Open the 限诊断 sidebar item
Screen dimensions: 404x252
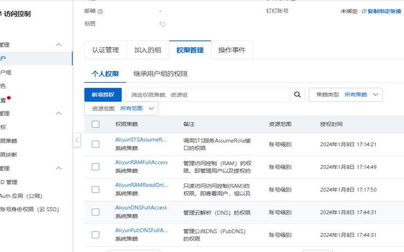click(x=9, y=155)
